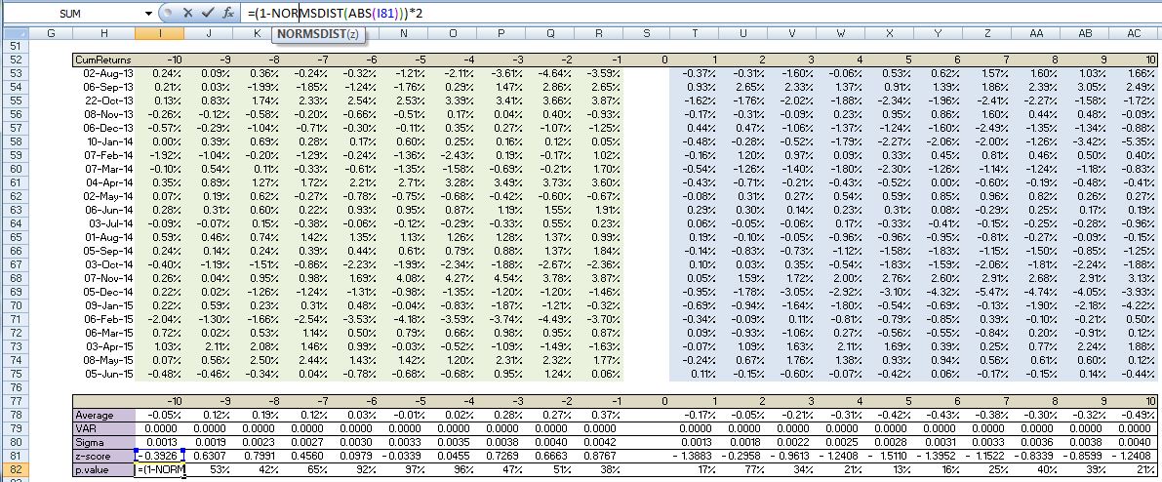Click the Average row label cell
Viewport: 1162px width, 482px height.
pyautogui.click(x=103, y=416)
